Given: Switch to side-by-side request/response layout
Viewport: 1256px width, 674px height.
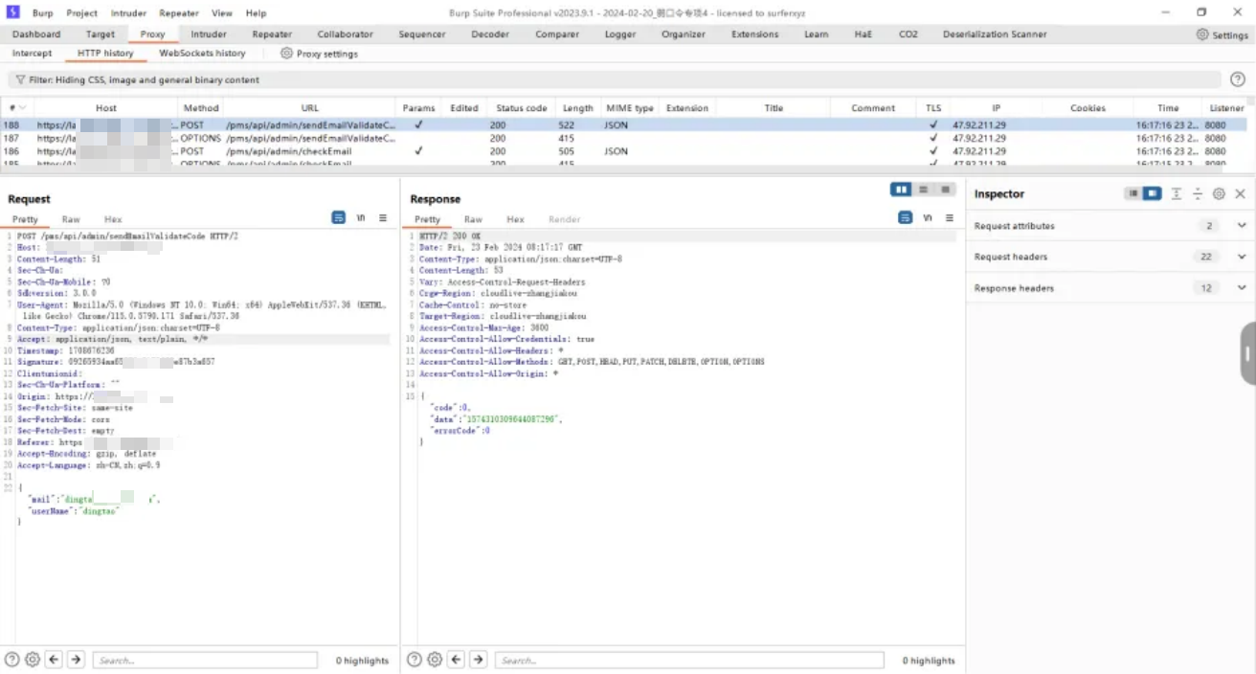Looking at the screenshot, I should [901, 190].
